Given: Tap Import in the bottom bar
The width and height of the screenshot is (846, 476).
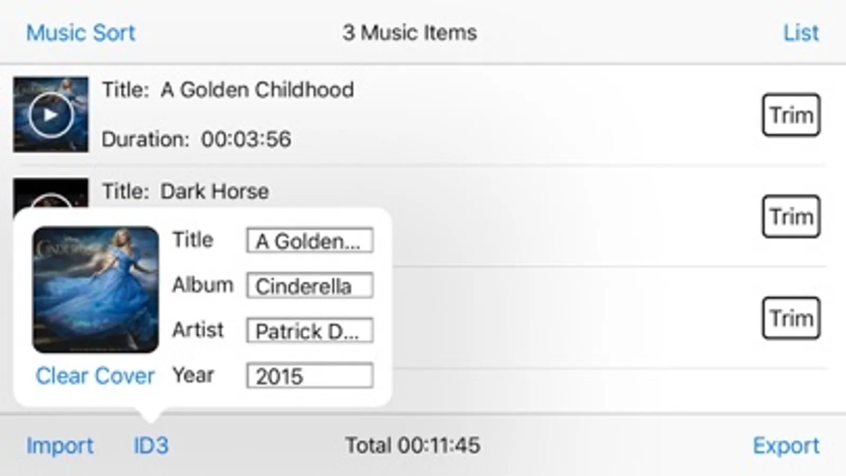Looking at the screenshot, I should coord(60,446).
